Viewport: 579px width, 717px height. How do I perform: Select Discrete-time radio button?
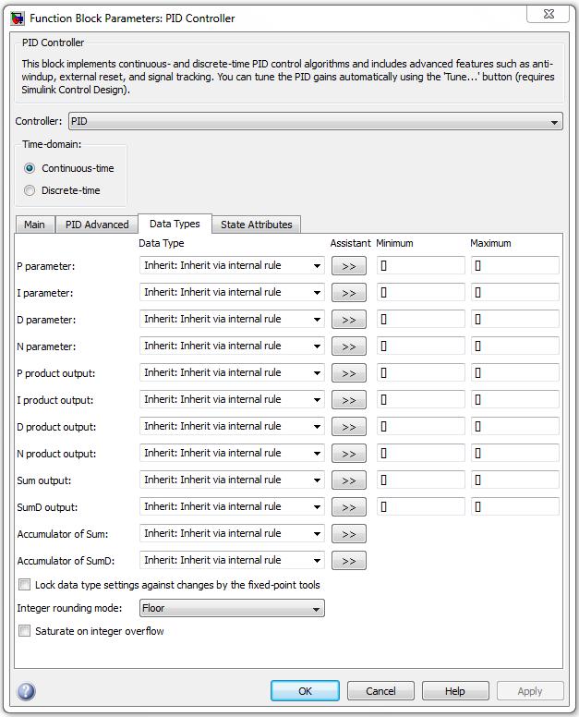[30, 190]
